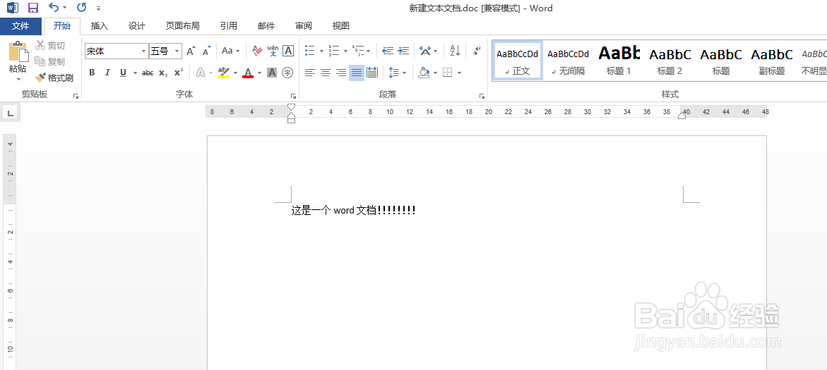Expand the underline style dropdown arrow
The image size is (827, 370).
coord(135,73)
